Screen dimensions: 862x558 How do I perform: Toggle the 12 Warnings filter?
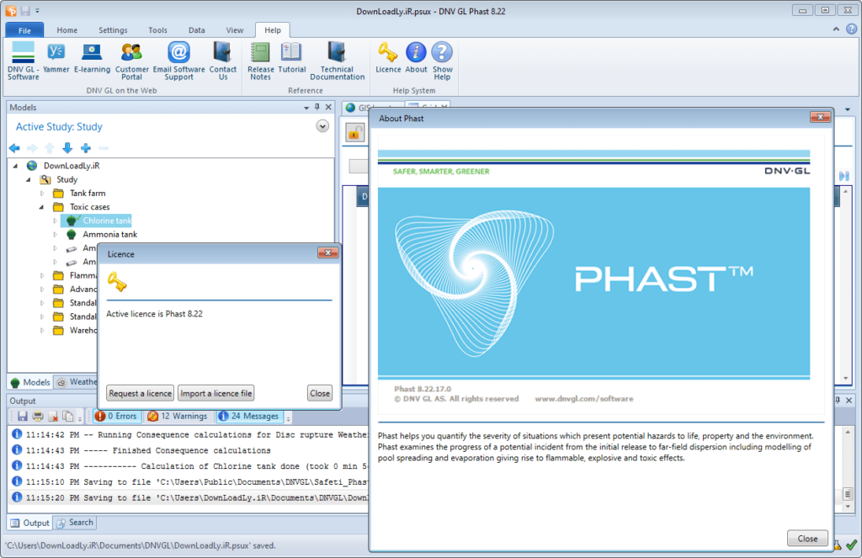(x=178, y=416)
